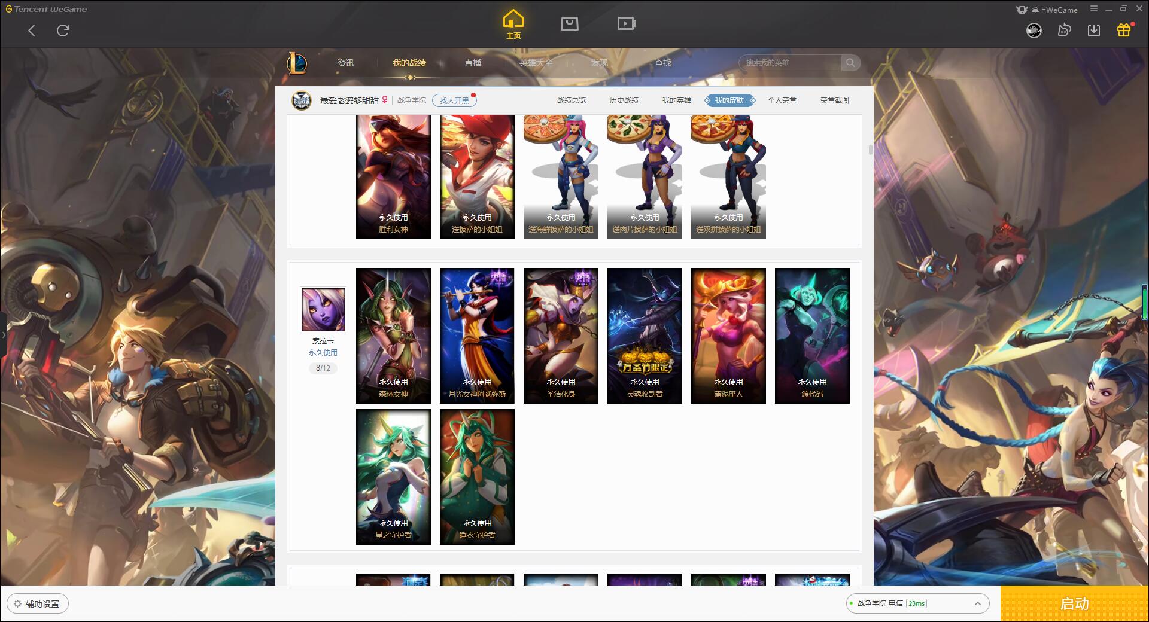This screenshot has height=622, width=1149.
Task: Switch to the 直播 tab
Action: [x=473, y=63]
